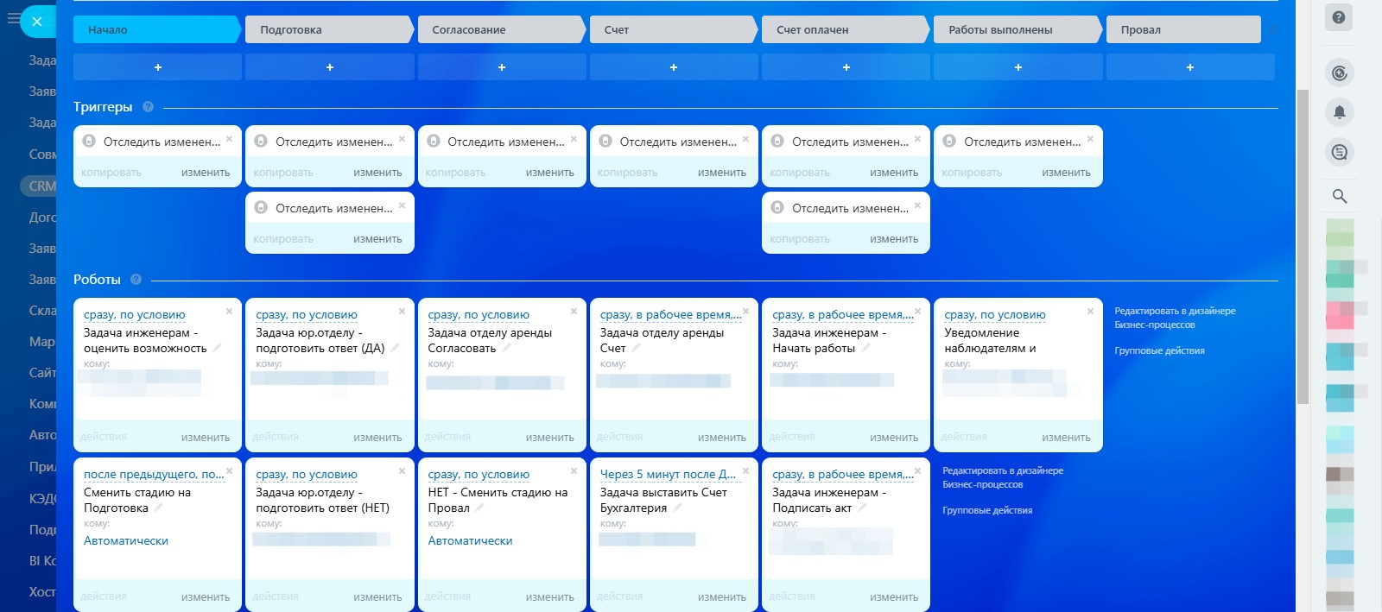Click 'изменить' on the Бухгалтерия invoice robot

tap(721, 596)
